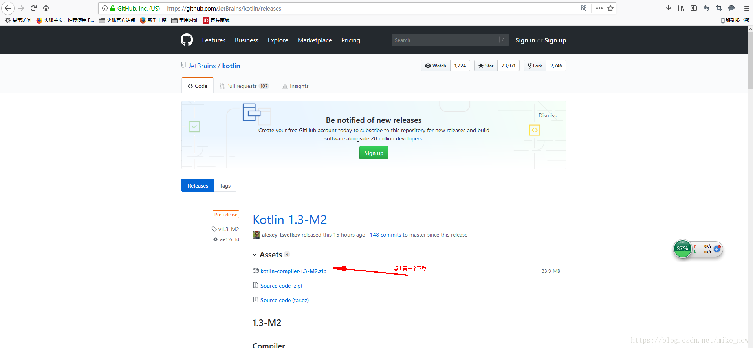Click the undo arrow toolbar icon
Screen dimensions: 753x348
coord(706,8)
